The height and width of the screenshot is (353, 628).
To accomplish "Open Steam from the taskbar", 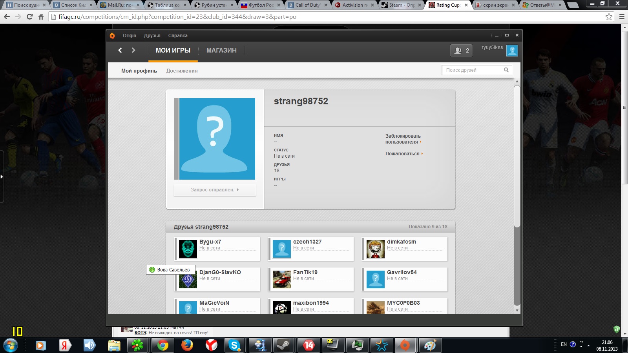I will [283, 346].
